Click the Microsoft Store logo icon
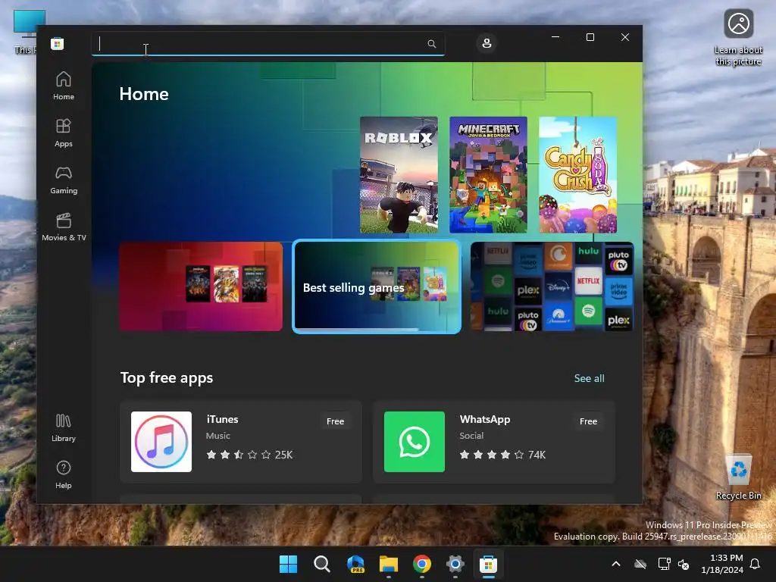Image resolution: width=776 pixels, height=582 pixels. pyautogui.click(x=58, y=43)
